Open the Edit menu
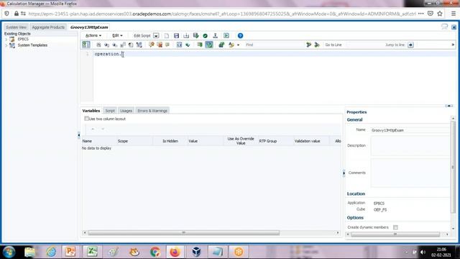This screenshot has height=259, width=460. (117, 35)
